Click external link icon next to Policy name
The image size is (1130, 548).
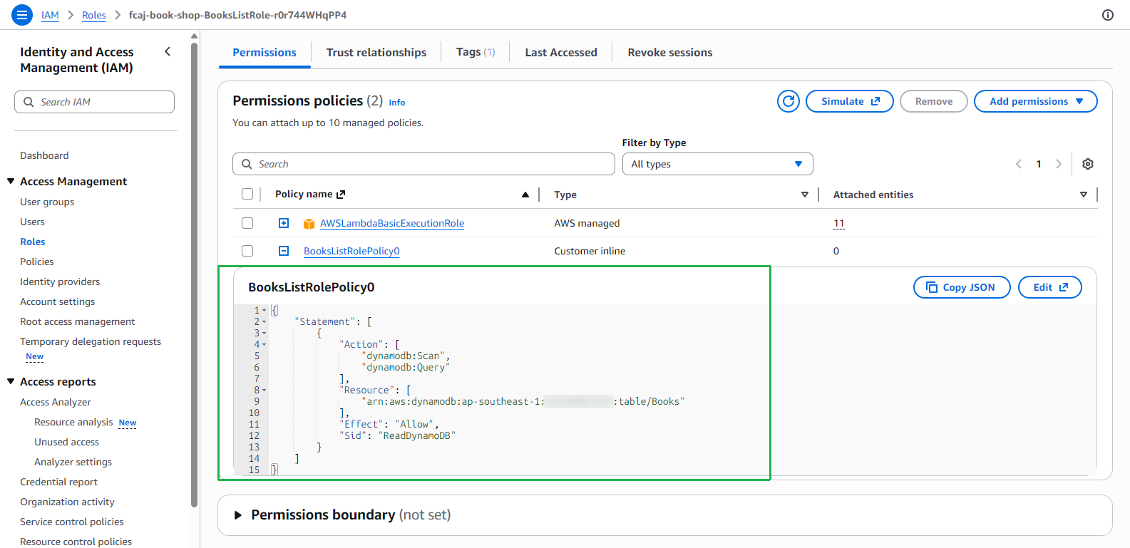[341, 195]
